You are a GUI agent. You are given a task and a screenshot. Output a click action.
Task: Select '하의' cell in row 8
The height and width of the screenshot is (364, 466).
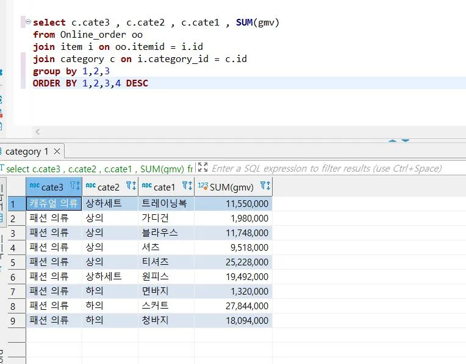point(110,306)
